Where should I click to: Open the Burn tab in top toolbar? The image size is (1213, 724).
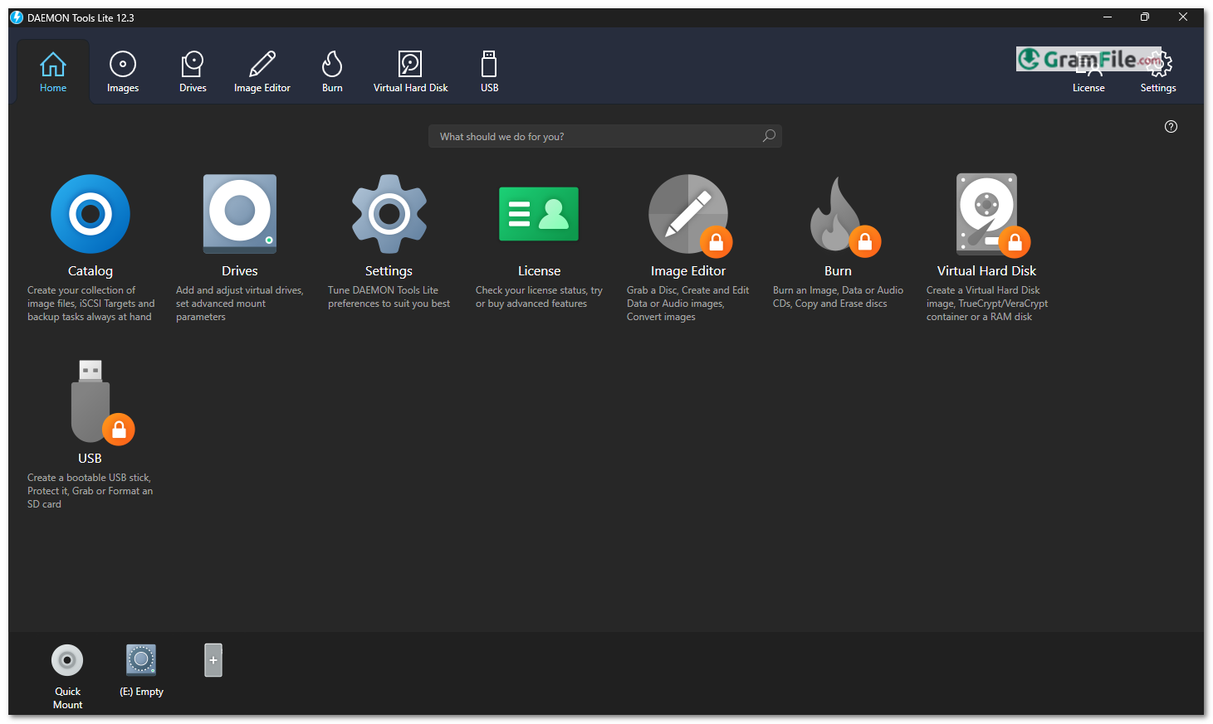pyautogui.click(x=332, y=71)
